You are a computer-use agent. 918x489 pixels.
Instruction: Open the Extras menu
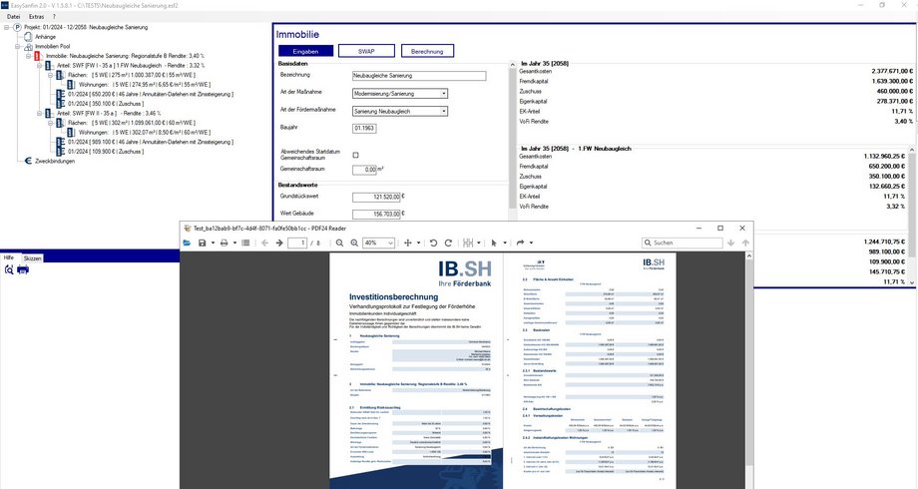pos(36,17)
